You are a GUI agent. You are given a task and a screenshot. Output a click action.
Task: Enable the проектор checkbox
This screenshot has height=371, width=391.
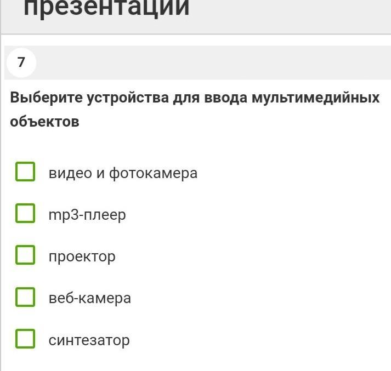[x=25, y=255]
